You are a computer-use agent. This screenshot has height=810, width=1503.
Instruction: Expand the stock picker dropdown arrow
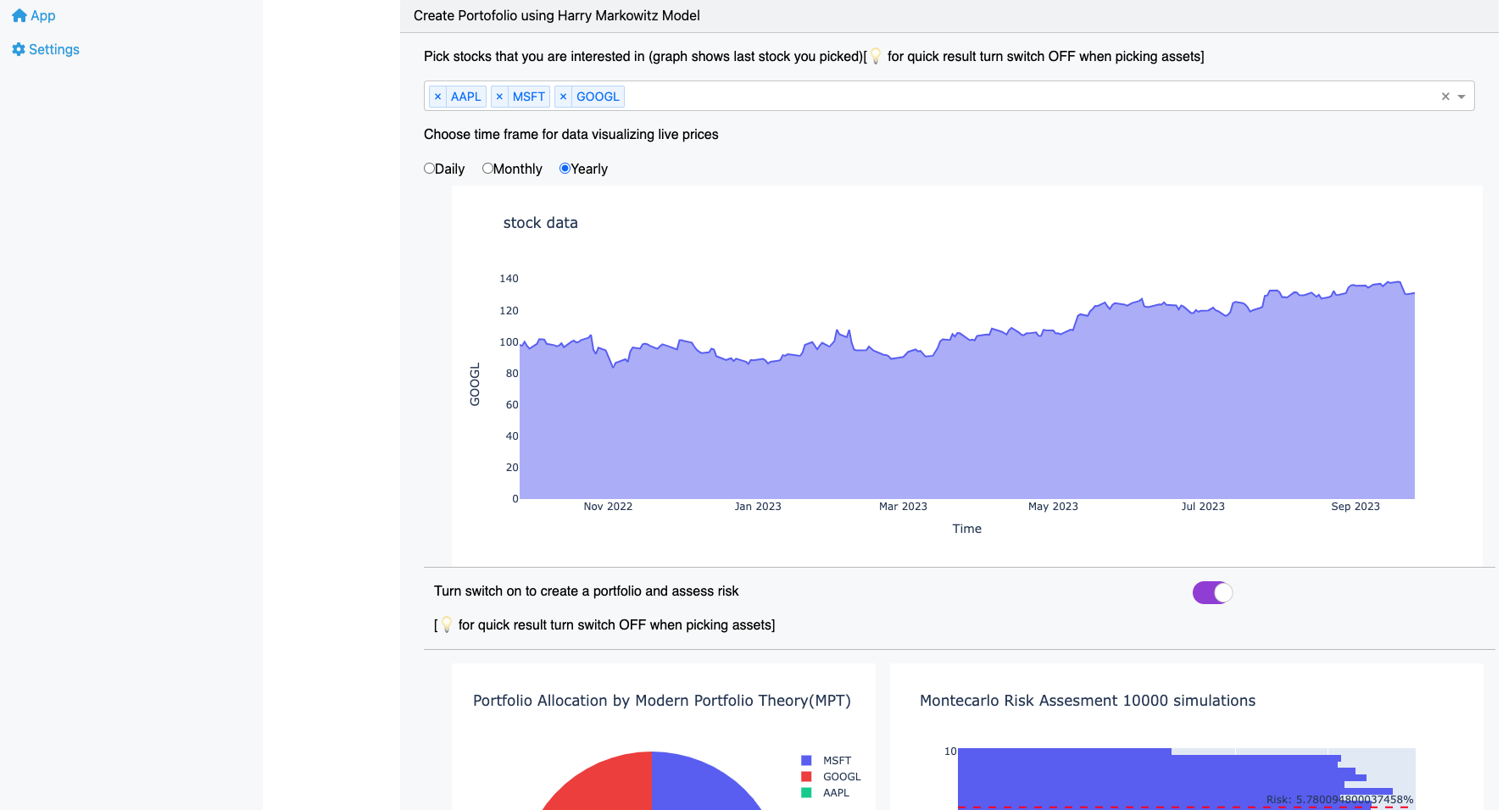(1461, 97)
